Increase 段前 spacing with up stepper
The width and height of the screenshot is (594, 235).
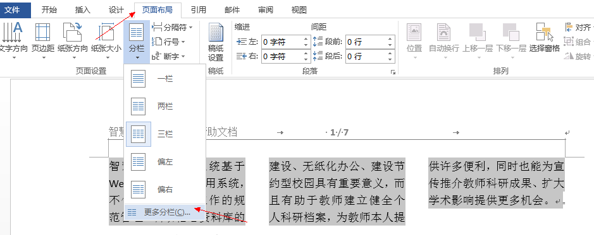pyautogui.click(x=390, y=39)
